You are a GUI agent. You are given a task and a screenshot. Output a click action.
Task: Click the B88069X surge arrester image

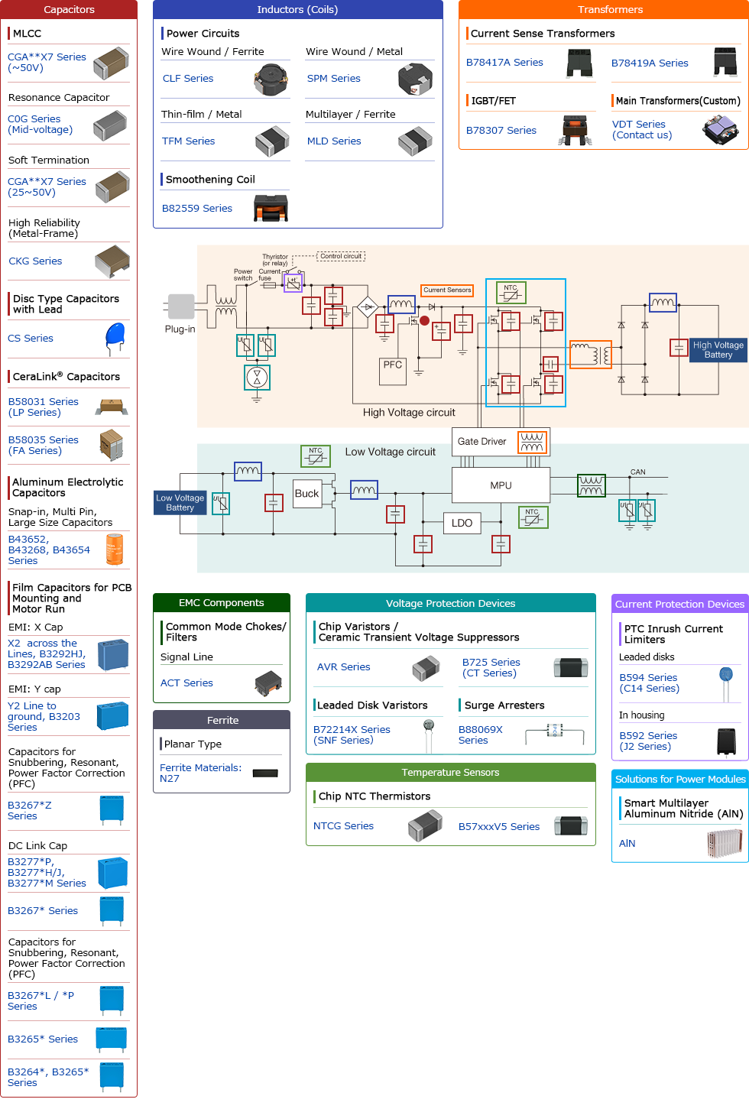555,734
